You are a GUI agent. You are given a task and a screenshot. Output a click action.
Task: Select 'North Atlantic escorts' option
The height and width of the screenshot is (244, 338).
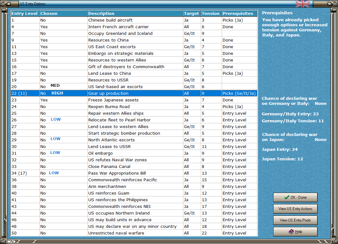tap(134, 140)
